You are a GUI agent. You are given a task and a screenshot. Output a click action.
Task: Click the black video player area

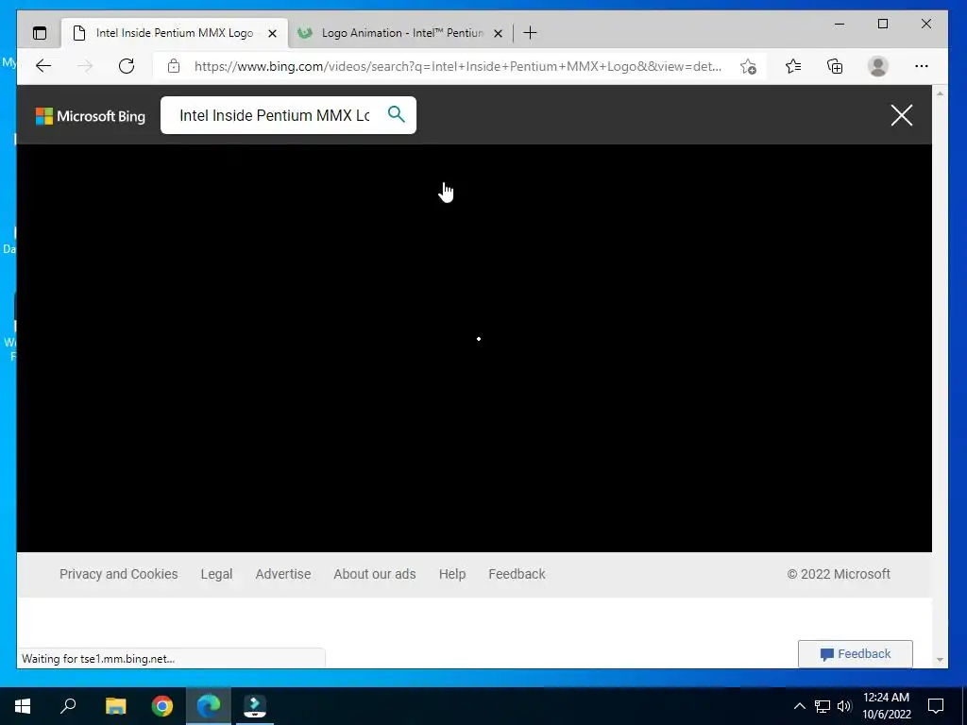click(474, 348)
